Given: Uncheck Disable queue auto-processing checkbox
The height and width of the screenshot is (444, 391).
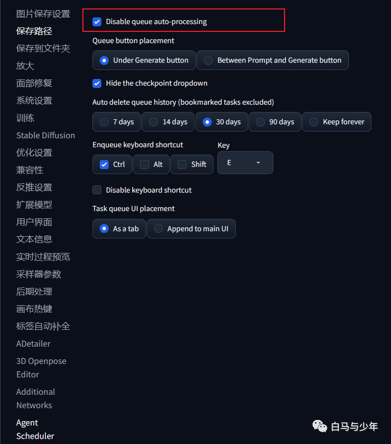Looking at the screenshot, I should tap(97, 22).
